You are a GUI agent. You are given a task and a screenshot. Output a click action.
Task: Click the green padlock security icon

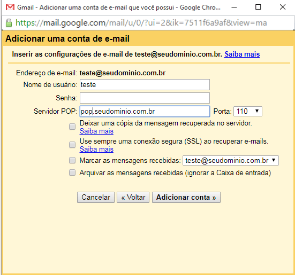tap(9, 23)
